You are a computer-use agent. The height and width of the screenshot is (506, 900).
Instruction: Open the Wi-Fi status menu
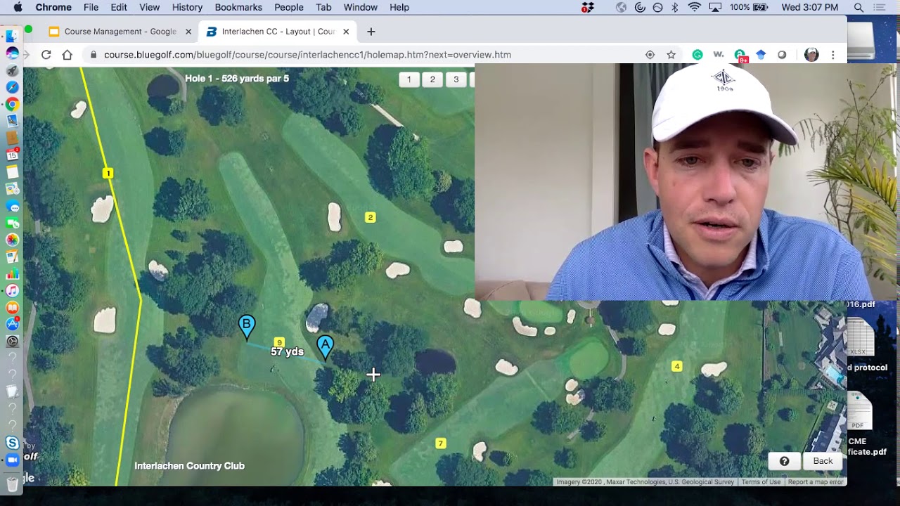695,8
